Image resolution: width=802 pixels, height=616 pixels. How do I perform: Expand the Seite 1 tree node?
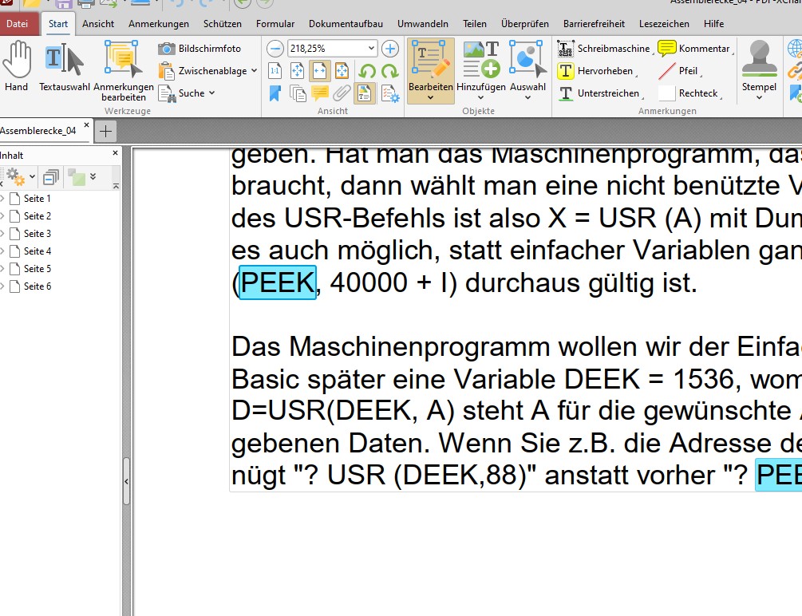pos(2,199)
